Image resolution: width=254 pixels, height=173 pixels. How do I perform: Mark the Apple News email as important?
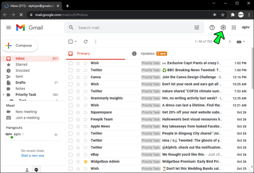click(x=85, y=126)
